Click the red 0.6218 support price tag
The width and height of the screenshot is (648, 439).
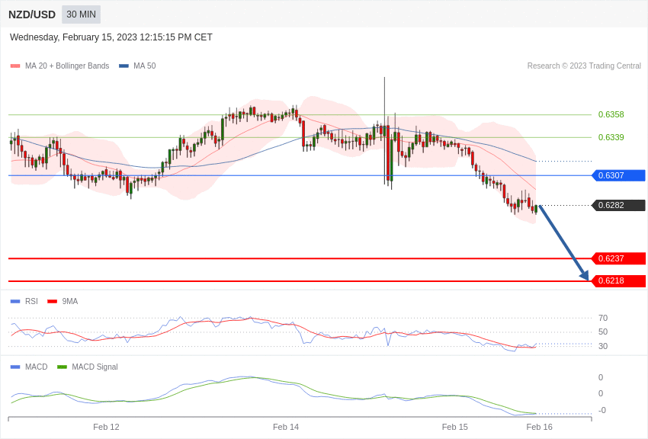(619, 280)
